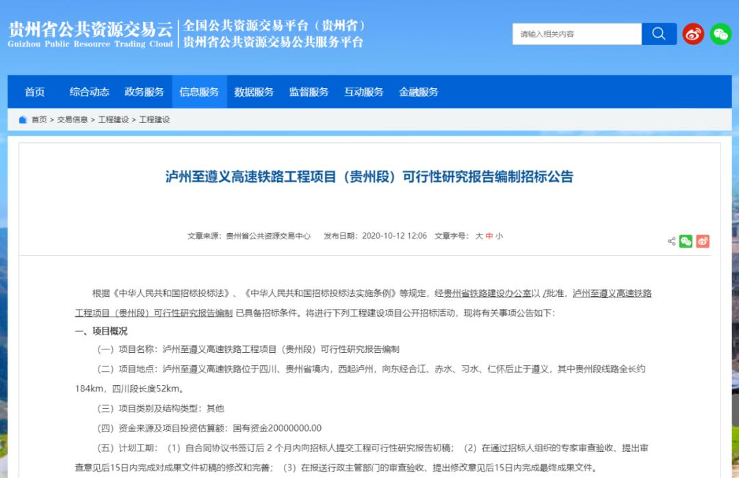The height and width of the screenshot is (478, 739).
Task: Open the 政务服务 navigation menu
Action: click(144, 92)
